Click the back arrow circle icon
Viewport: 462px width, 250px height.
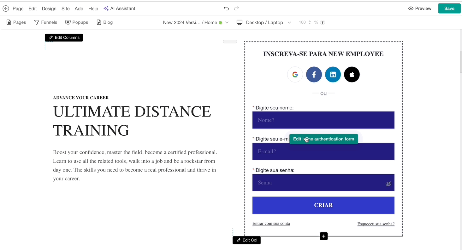point(6,9)
